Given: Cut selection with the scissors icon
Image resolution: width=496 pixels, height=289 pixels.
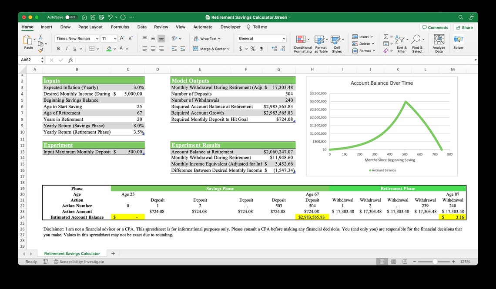Looking at the screenshot, I should click(40, 37).
